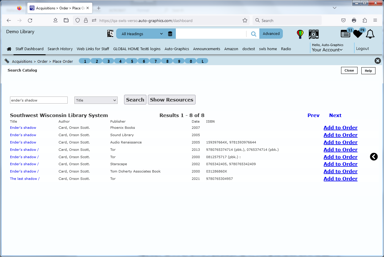Open the heart favorites icon
The width and height of the screenshot is (384, 257).
click(358, 34)
